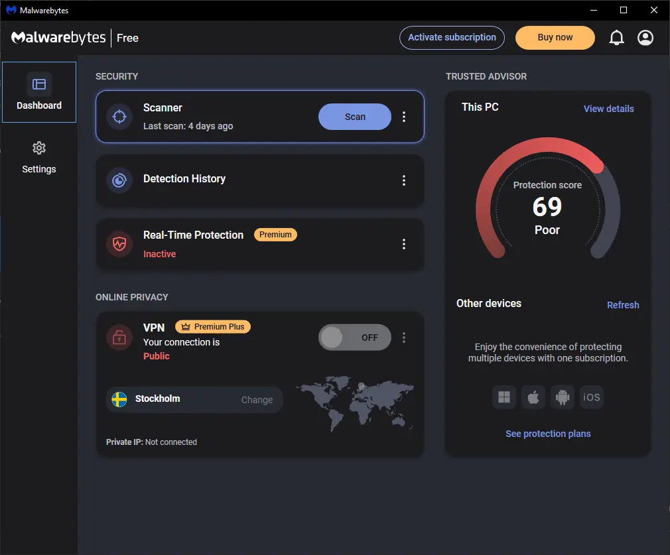Click the Protection score gauge

pos(548,199)
